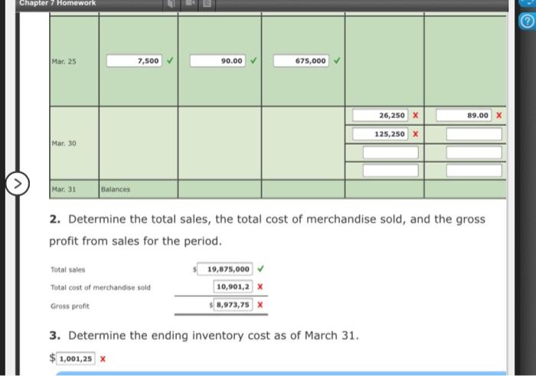Click the green check beside Total sales
The height and width of the screenshot is (376, 536).
pos(260,269)
